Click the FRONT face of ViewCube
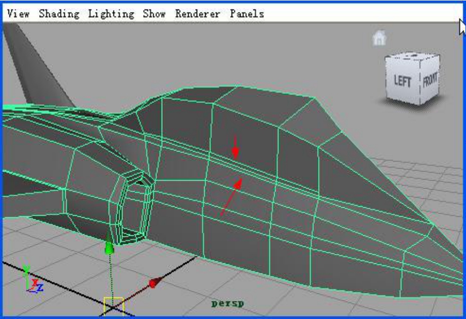 pos(430,79)
